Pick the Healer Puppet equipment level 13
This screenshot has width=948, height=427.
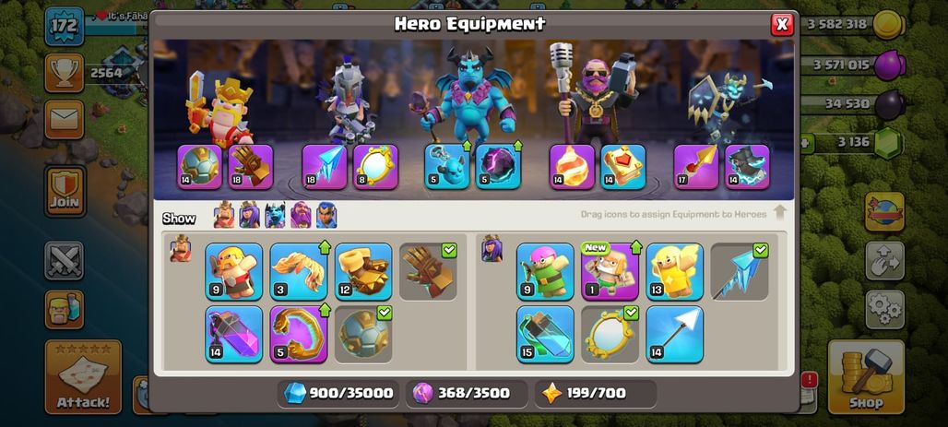point(675,271)
